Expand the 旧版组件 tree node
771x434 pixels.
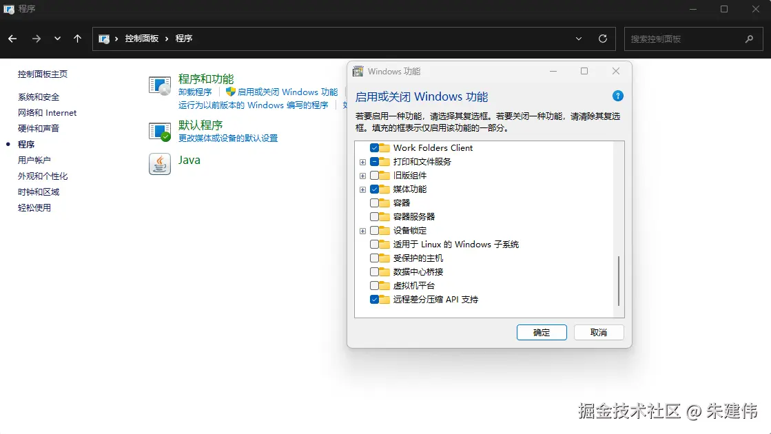point(363,175)
